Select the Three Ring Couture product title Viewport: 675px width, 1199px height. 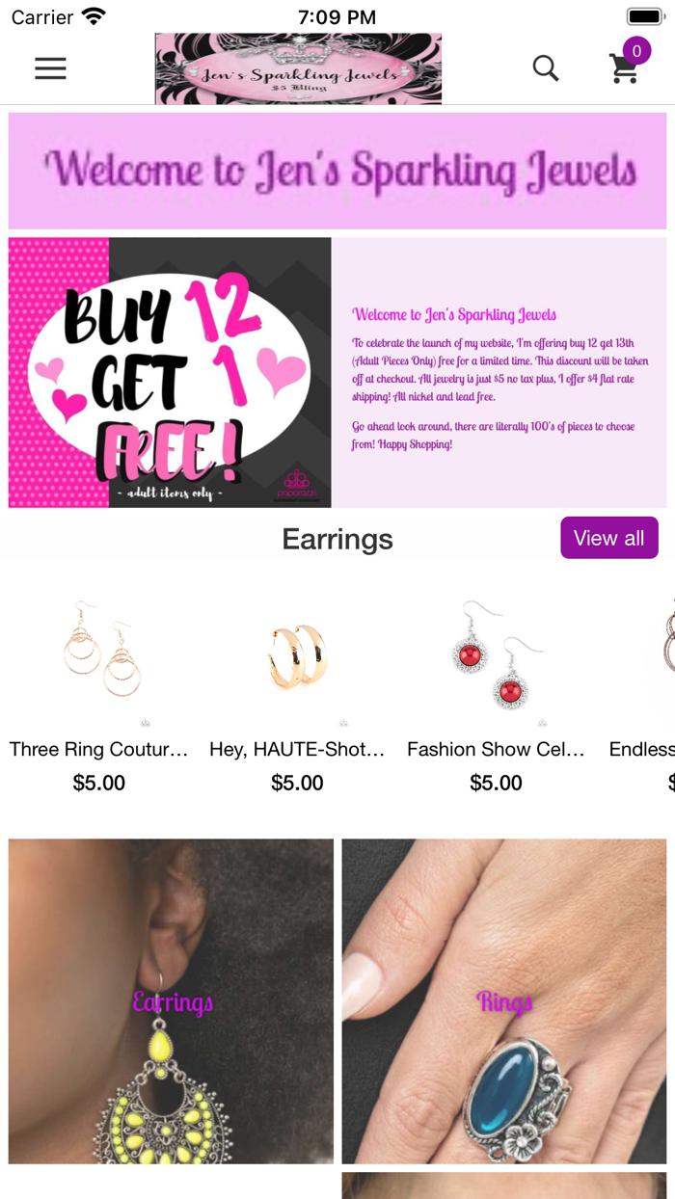click(x=98, y=749)
